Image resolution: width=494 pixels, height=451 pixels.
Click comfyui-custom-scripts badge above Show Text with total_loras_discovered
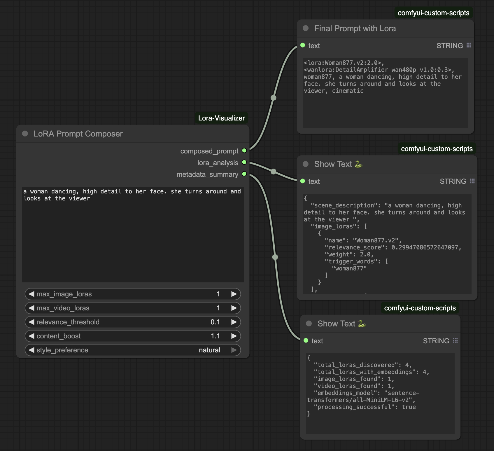coord(420,308)
